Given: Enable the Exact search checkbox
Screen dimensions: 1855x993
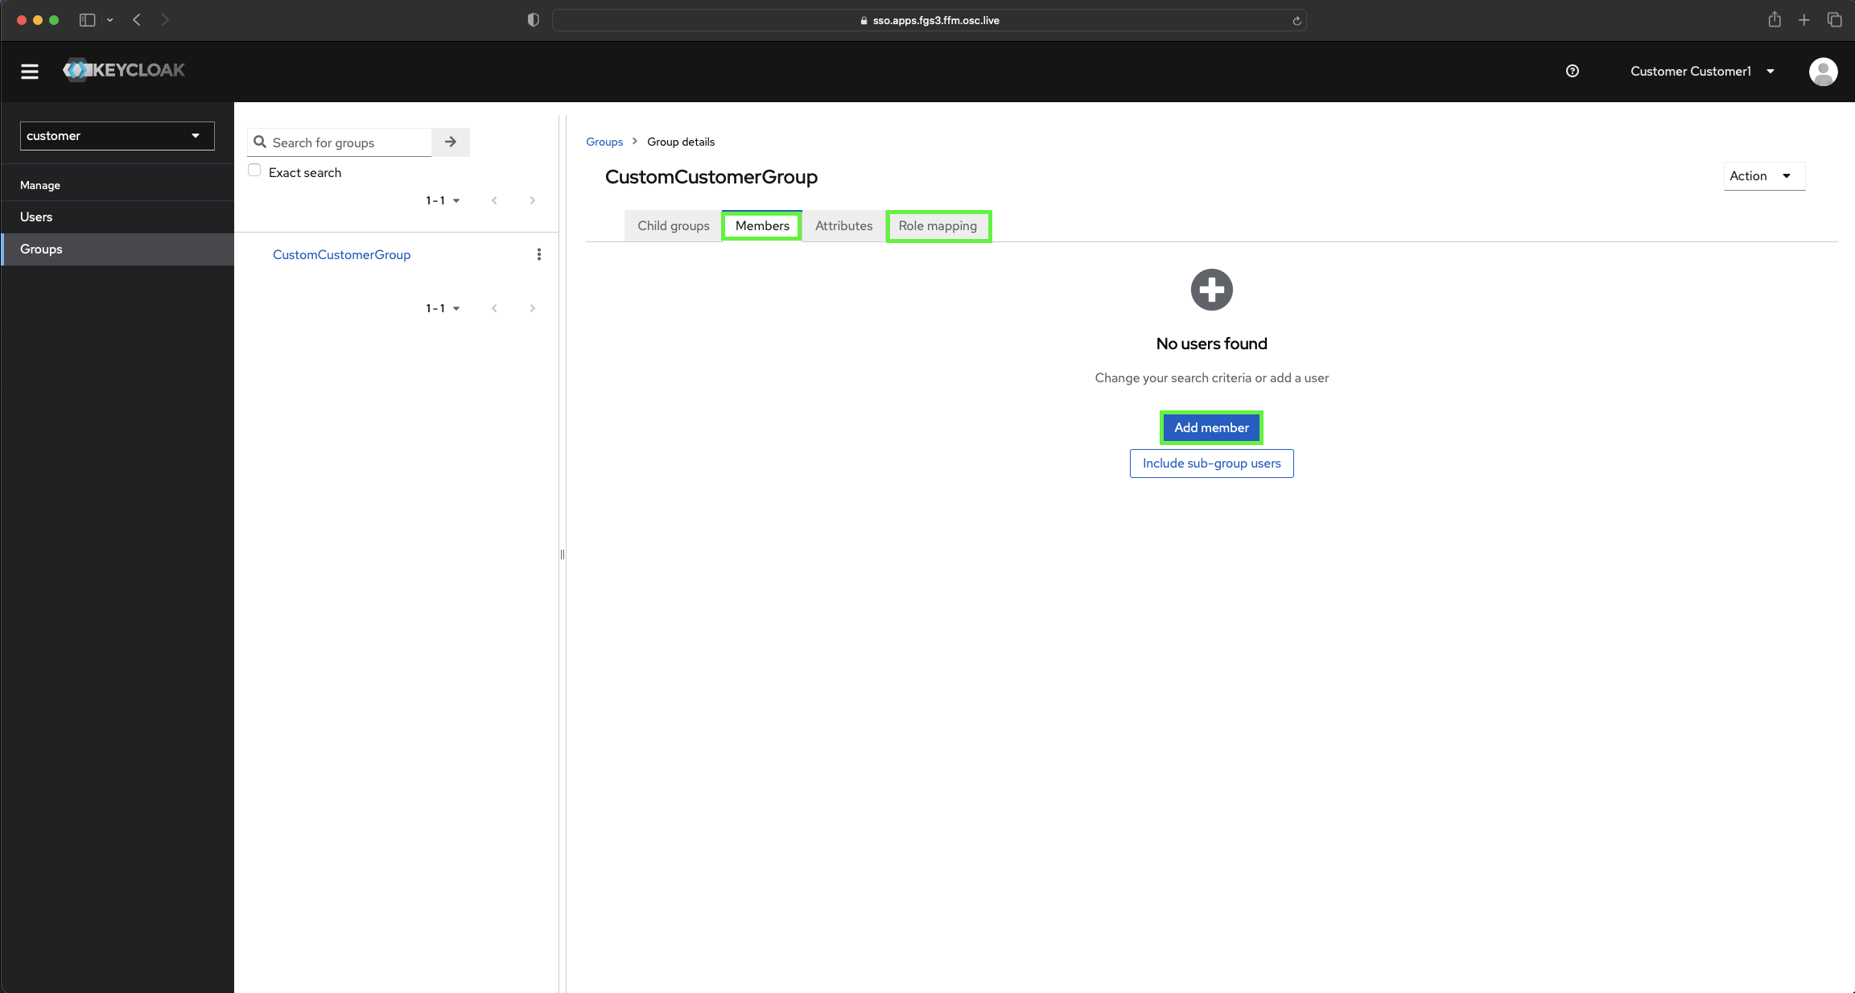Looking at the screenshot, I should pyautogui.click(x=254, y=170).
